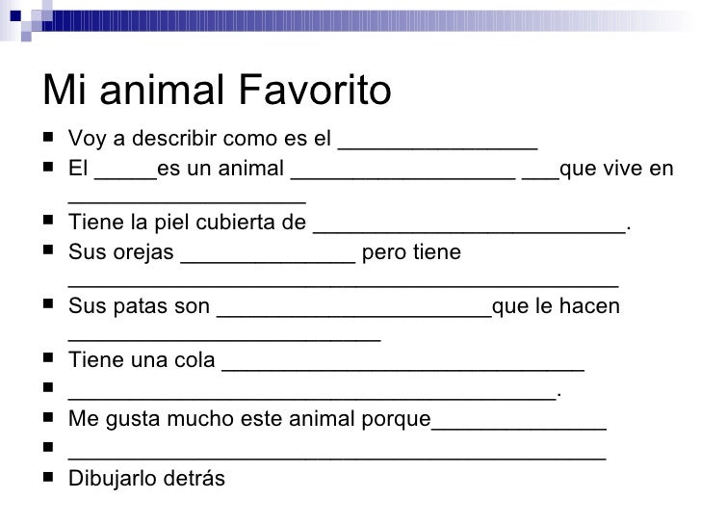Click the bullet marker beside "Tiene la piel cubierta"

(x=49, y=224)
